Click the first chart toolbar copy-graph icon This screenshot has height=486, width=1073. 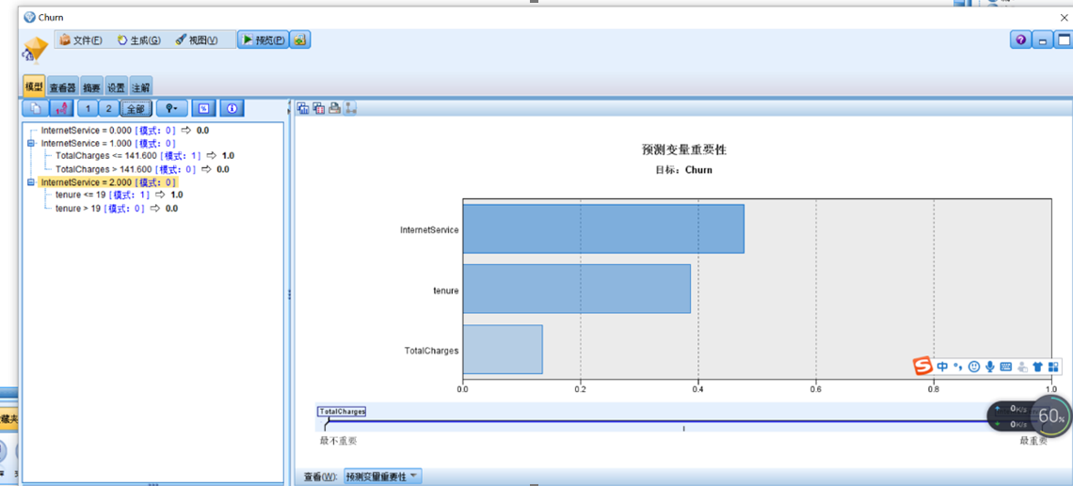302,107
